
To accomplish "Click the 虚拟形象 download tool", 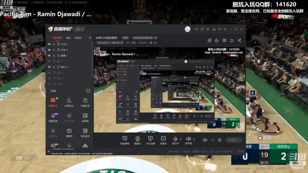I will coord(53,133).
